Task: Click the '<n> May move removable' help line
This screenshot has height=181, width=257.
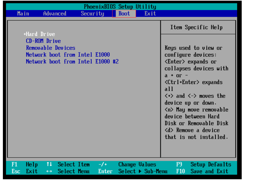Action: pos(196,110)
